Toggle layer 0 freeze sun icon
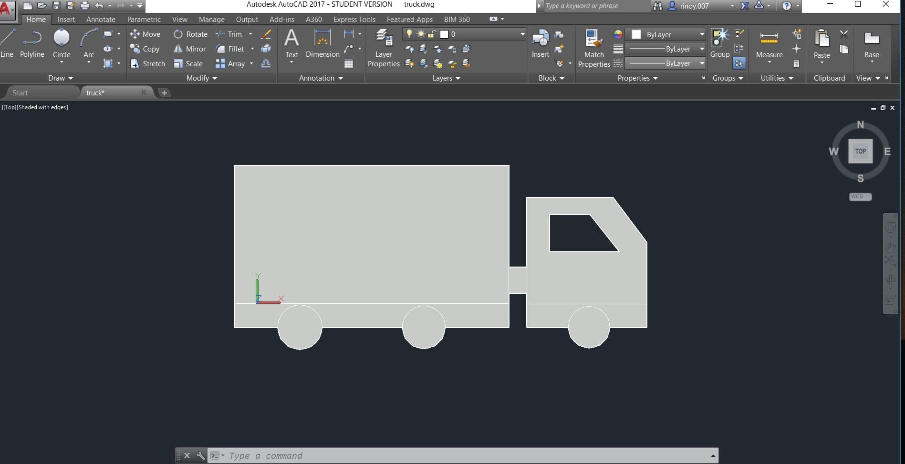Screen dimensions: 905x464 coord(420,34)
